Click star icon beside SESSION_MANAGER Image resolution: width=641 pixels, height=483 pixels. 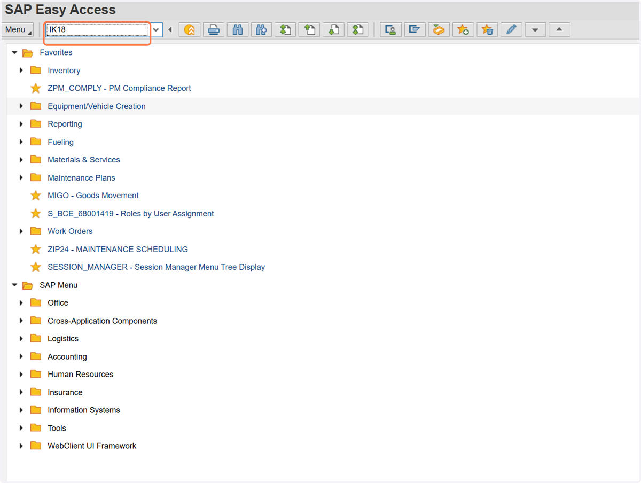point(36,267)
